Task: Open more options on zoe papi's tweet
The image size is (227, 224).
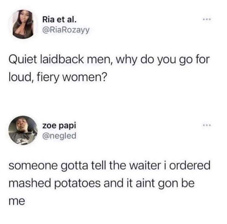Action: [x=207, y=125]
